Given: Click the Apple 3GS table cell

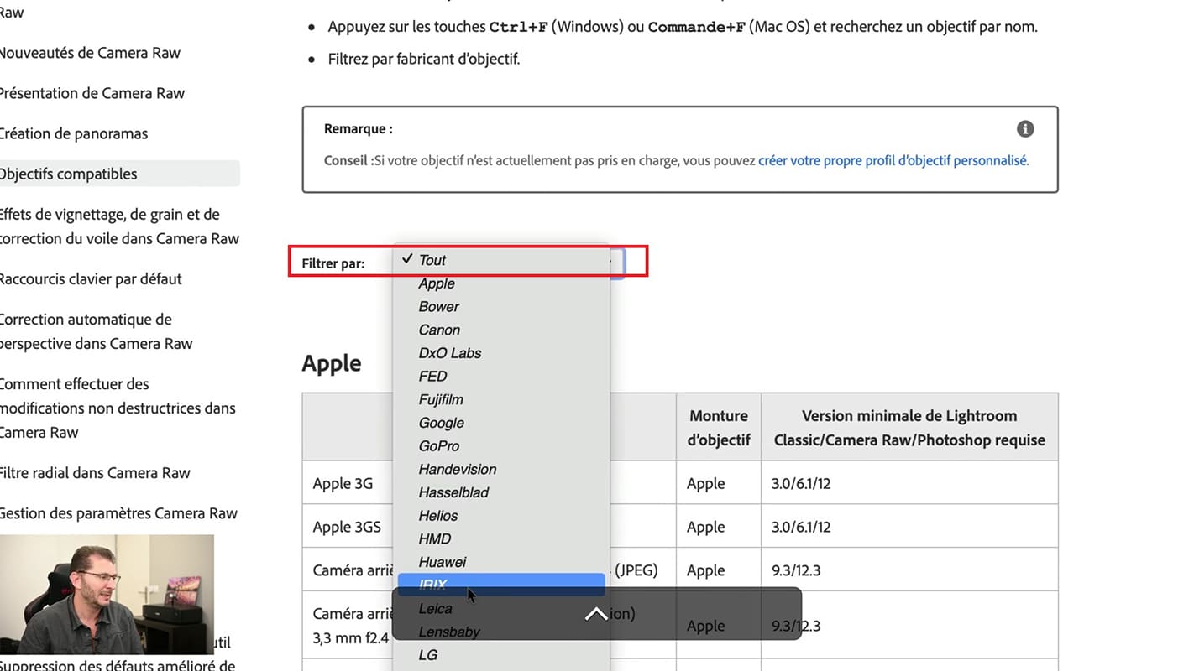Looking at the screenshot, I should click(347, 527).
